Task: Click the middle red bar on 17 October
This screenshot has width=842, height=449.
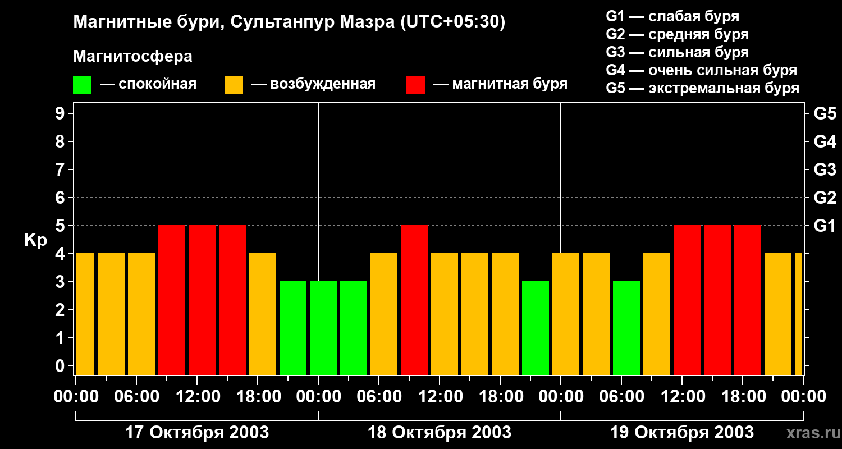Action: 202,300
